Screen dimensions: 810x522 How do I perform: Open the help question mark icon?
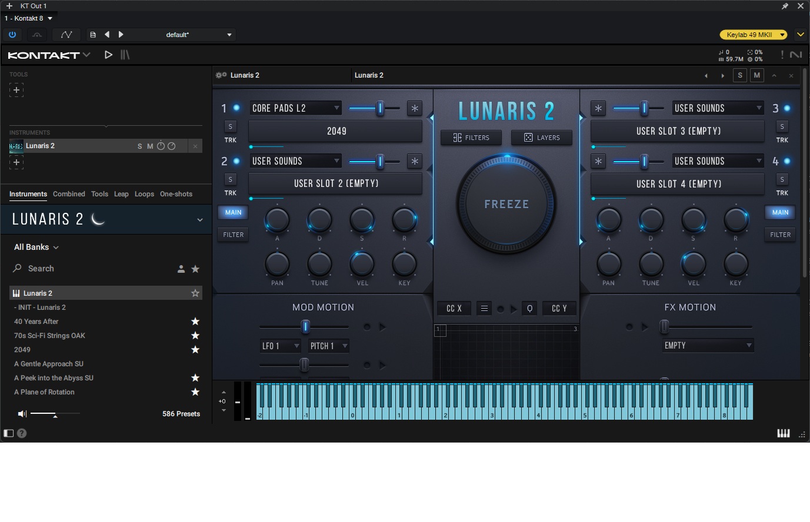click(x=22, y=433)
